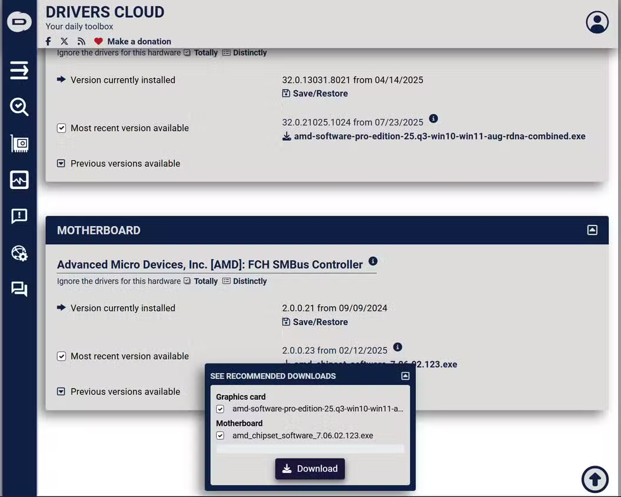Click the Download button
621x497 pixels.
pos(310,469)
